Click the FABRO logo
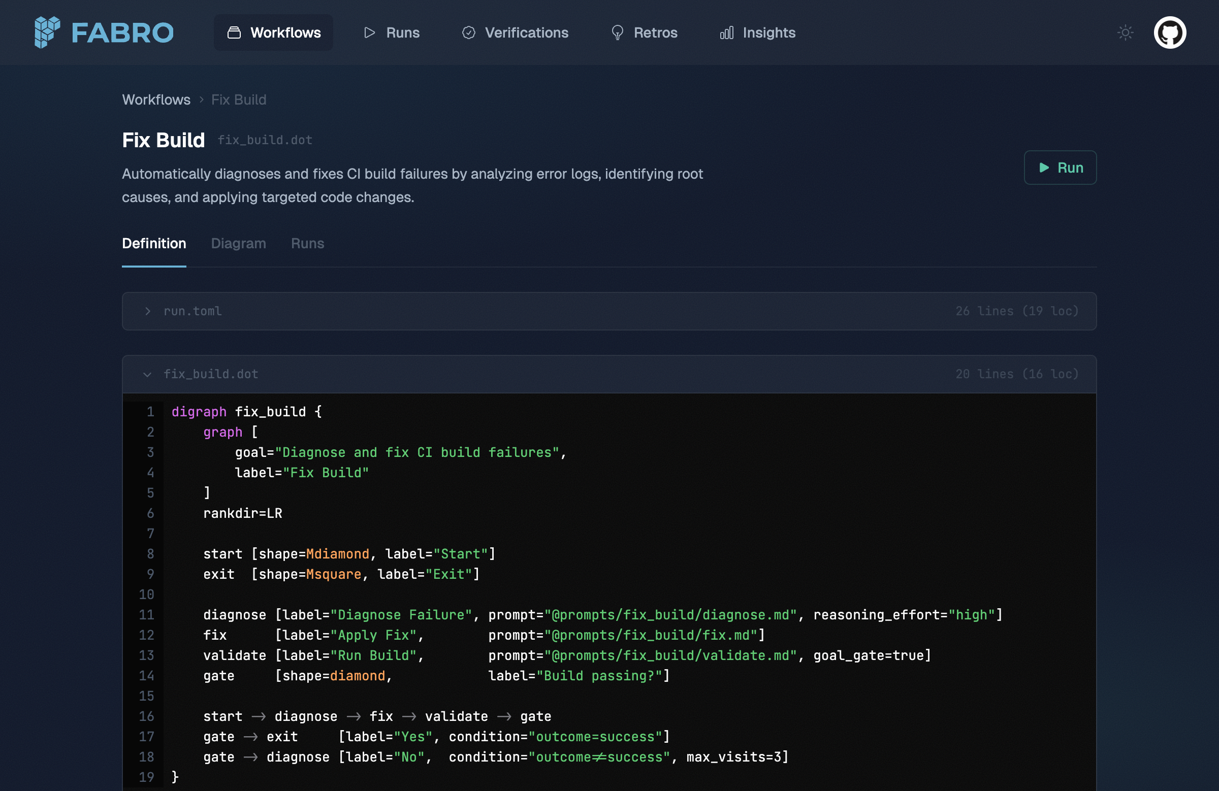The height and width of the screenshot is (791, 1219). pyautogui.click(x=104, y=32)
